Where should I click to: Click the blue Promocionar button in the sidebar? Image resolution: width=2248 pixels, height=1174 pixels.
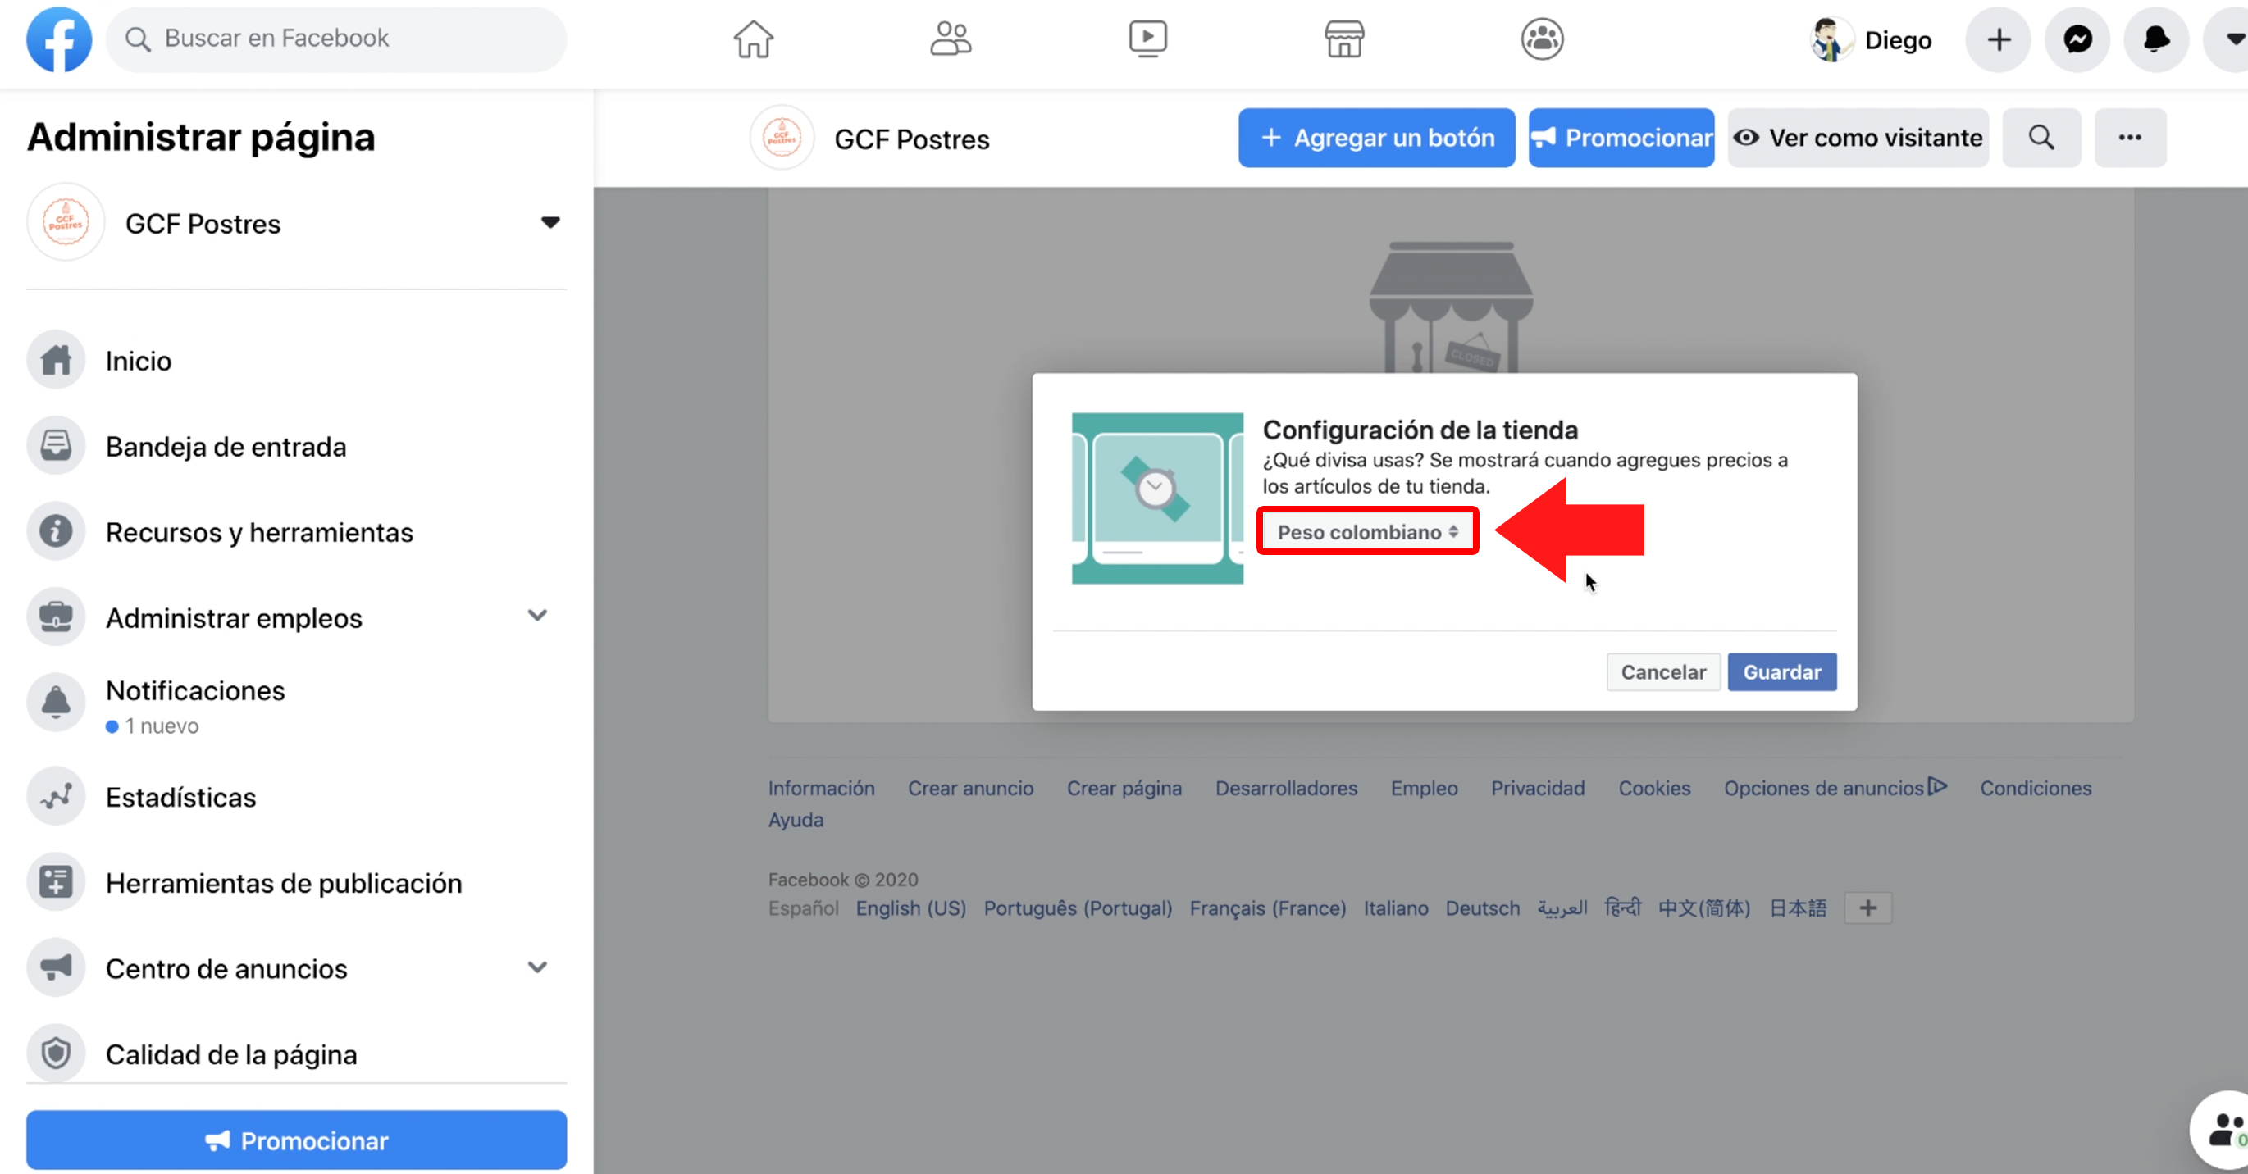point(297,1139)
